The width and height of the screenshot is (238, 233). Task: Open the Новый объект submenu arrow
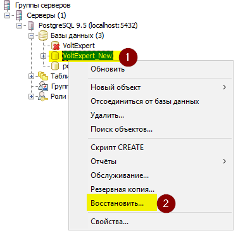(224, 87)
